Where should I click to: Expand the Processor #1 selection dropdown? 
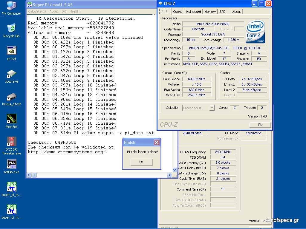[x=212, y=108]
